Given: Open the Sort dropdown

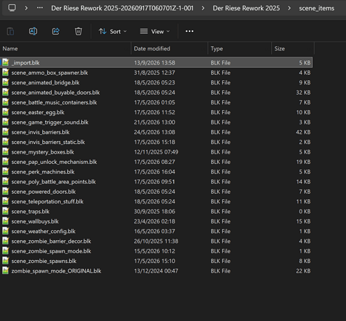Looking at the screenshot, I should pos(113,31).
